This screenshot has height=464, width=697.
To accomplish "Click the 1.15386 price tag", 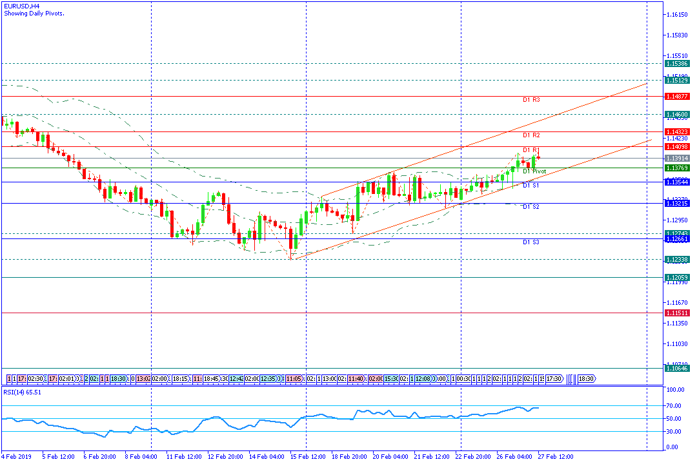I will pos(677,64).
